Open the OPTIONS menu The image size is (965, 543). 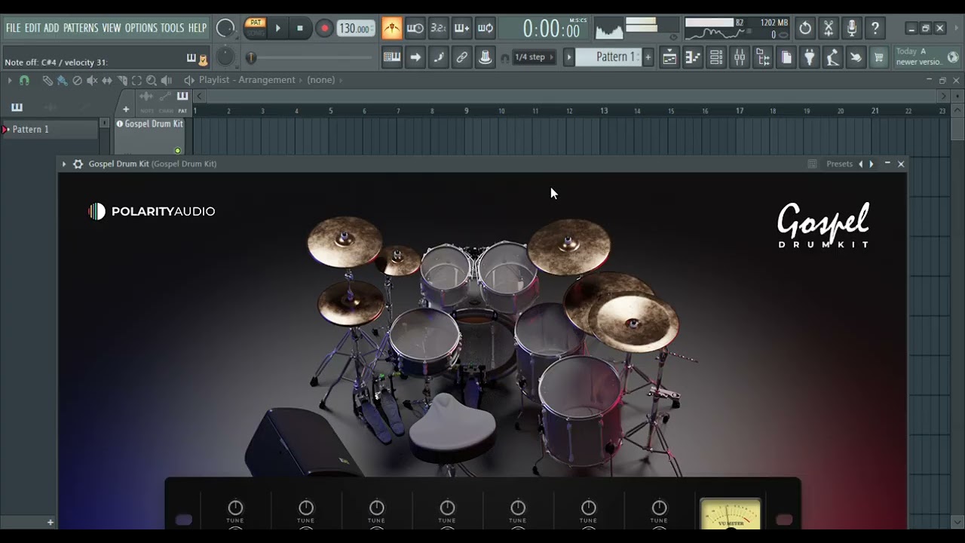[141, 28]
